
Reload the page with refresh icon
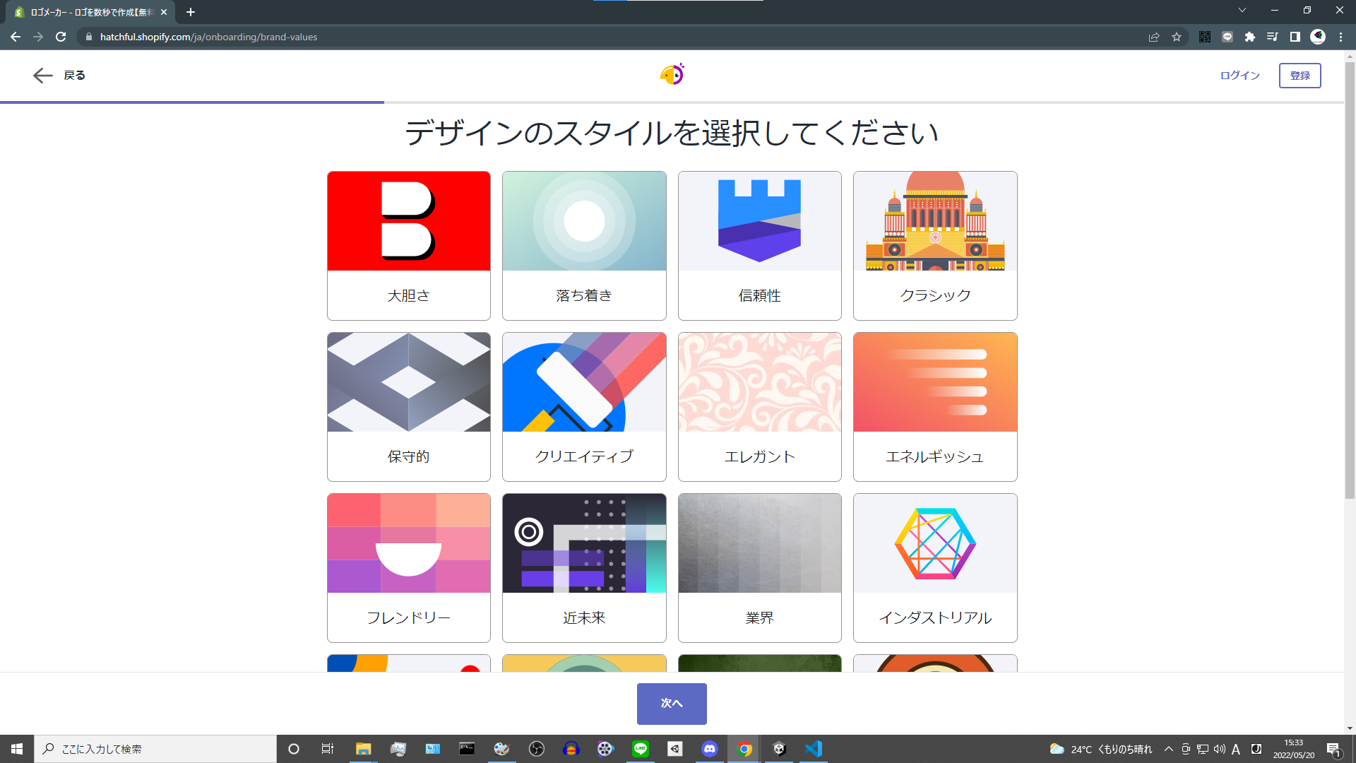61,37
